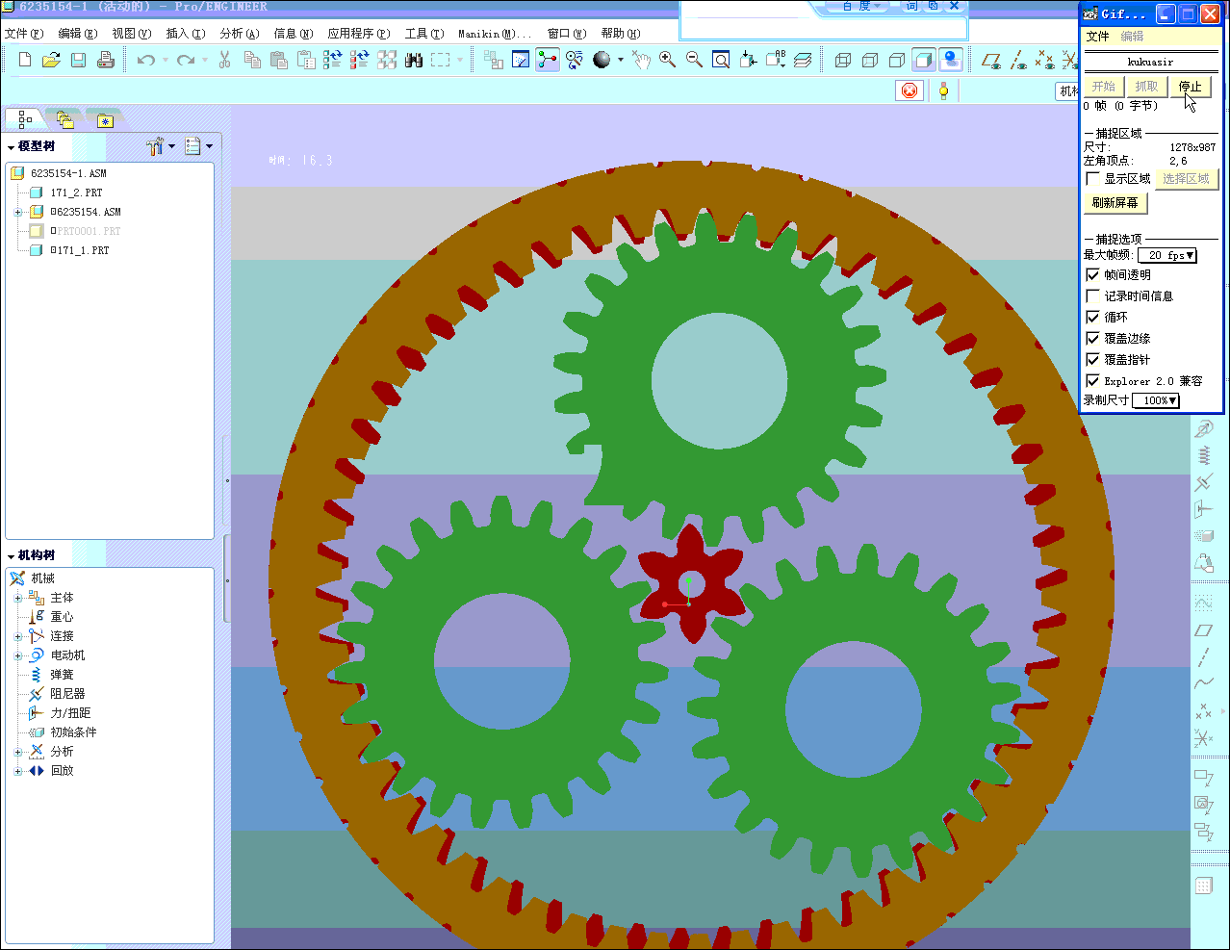Paste from clipboard icon

point(279,60)
